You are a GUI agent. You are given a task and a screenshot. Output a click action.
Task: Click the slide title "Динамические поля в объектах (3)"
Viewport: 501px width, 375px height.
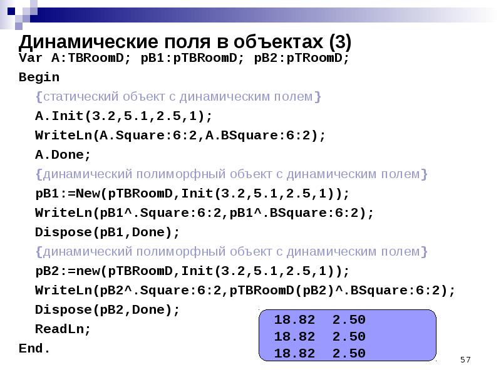coord(185,42)
